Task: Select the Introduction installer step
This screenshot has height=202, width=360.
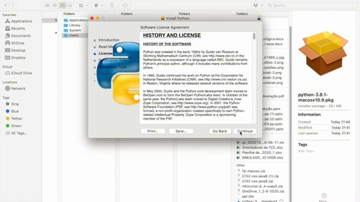Action: (109, 40)
